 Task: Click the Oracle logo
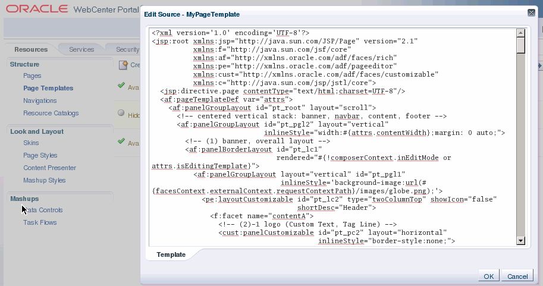(37, 9)
